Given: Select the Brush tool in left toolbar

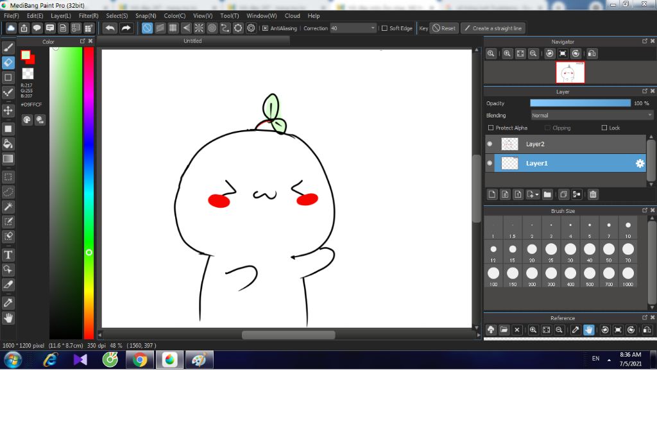Looking at the screenshot, I should click(8, 47).
